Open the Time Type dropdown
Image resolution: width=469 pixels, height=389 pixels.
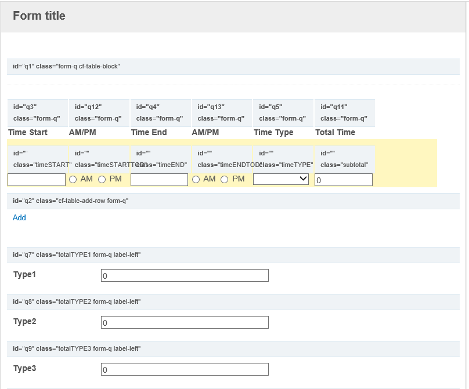[x=281, y=180]
